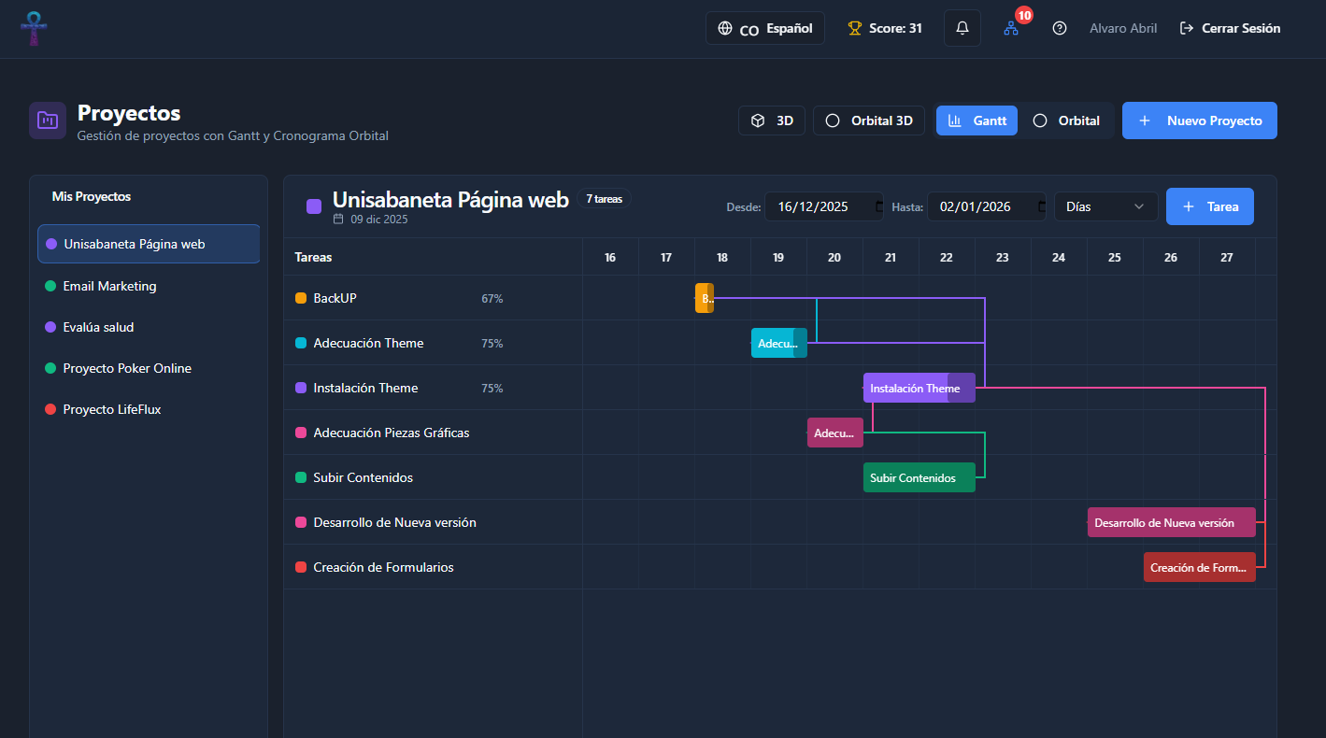
Task: Click green square of Subir Contenidos task
Action: tap(301, 477)
